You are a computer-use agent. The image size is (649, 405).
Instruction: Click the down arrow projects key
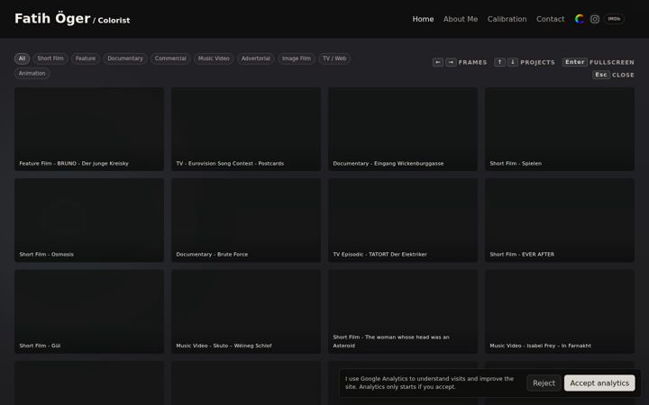coord(512,62)
